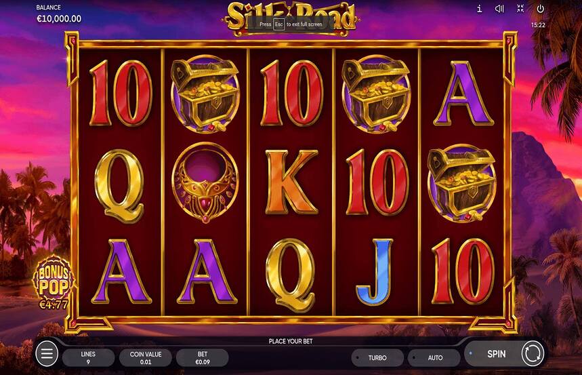This screenshot has height=375, width=582.
Task: Exit full screen via collapse arrows icon
Action: [x=520, y=9]
